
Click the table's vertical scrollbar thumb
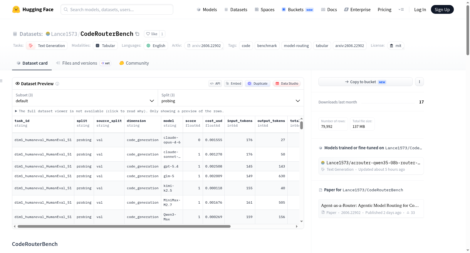point(301,125)
